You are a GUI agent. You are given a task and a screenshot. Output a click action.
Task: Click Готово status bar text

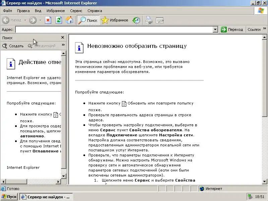pyautogui.click(x=13, y=189)
